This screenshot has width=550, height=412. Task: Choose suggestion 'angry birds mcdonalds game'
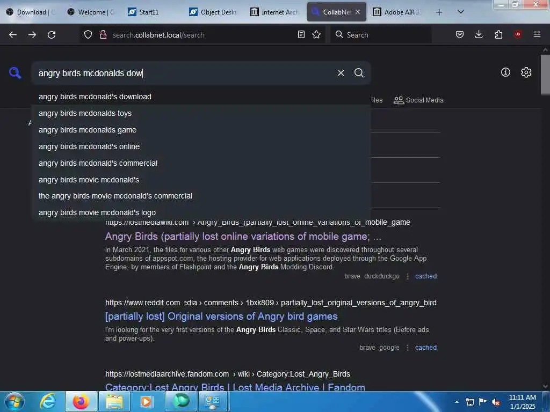tap(201, 130)
